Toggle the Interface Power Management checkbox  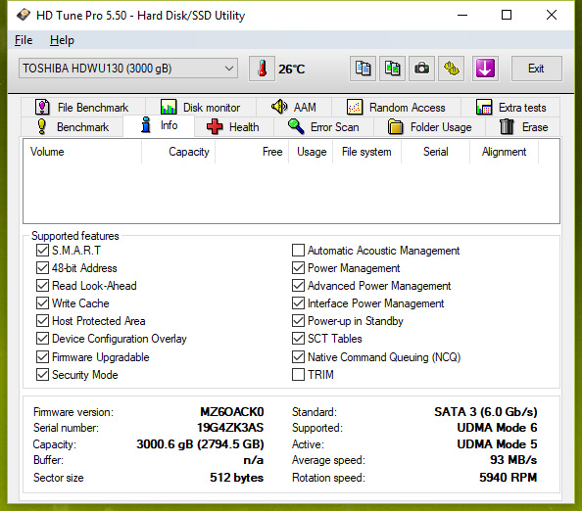pyautogui.click(x=298, y=302)
